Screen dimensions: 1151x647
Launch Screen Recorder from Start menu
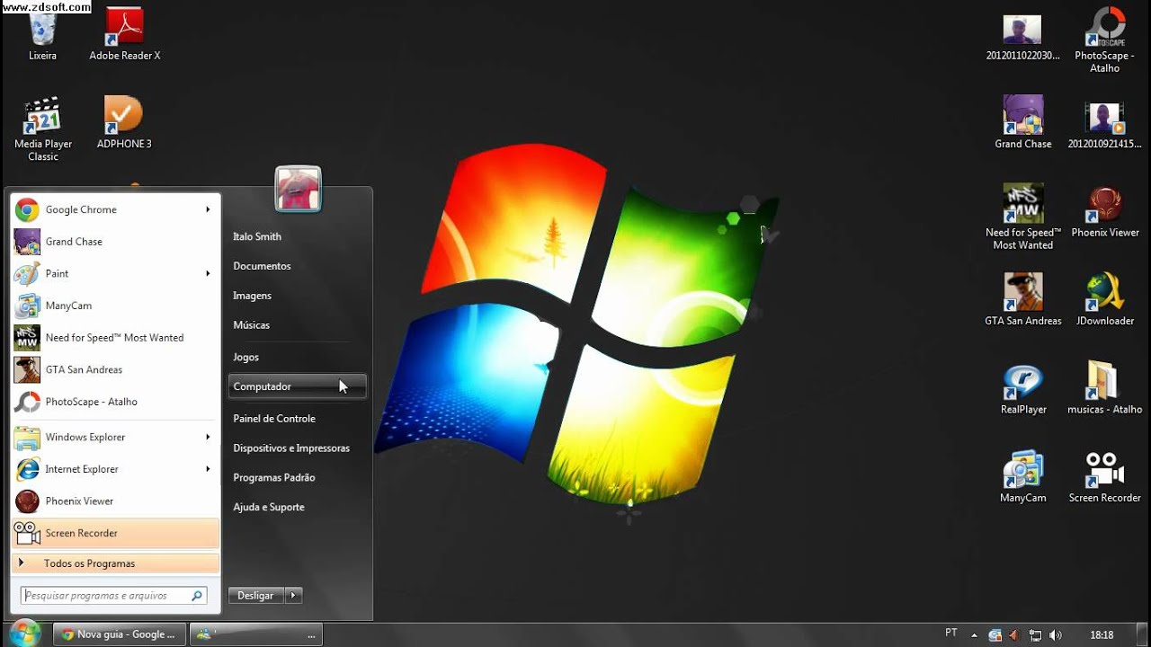click(115, 533)
